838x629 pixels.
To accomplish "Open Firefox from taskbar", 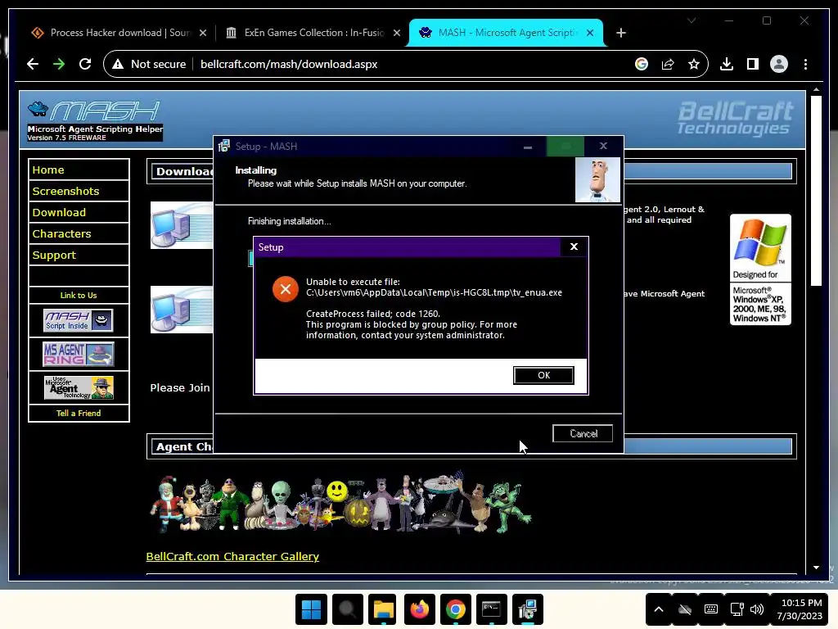I will pyautogui.click(x=420, y=609).
